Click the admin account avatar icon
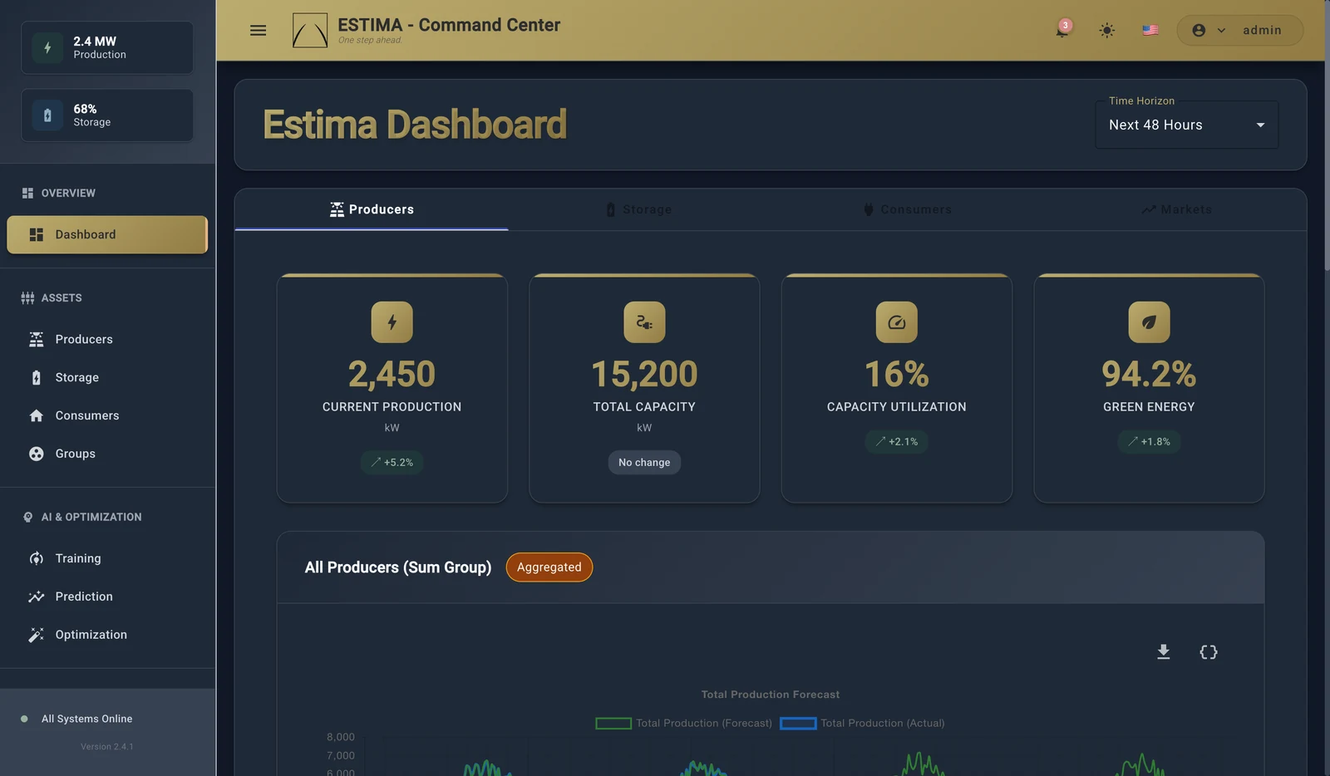 click(1199, 30)
